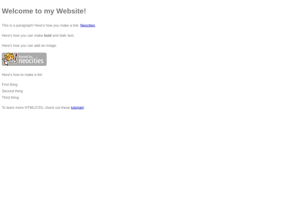Click the large 'neocities' word in the badge
Screen dimensions: 287x215
point(31,61)
